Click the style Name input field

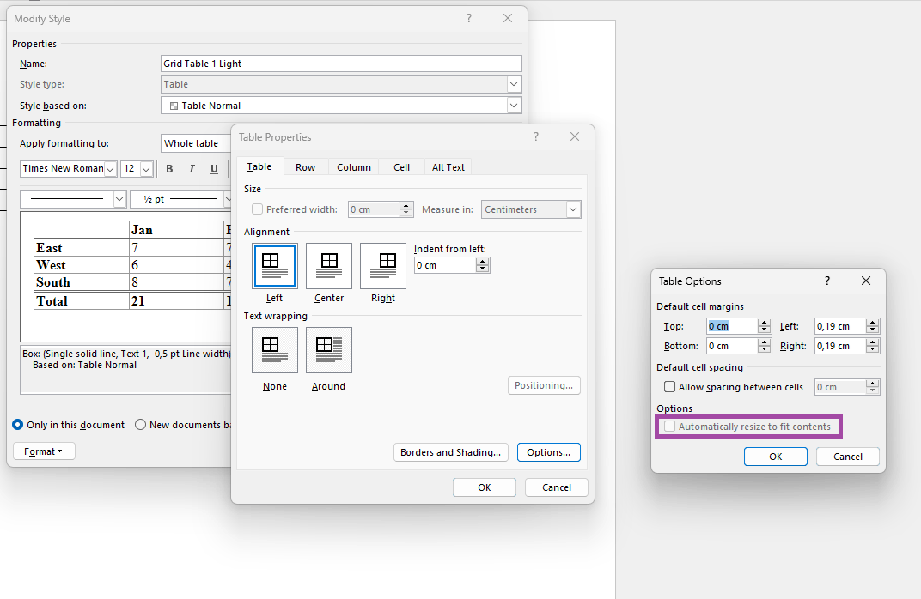point(341,64)
